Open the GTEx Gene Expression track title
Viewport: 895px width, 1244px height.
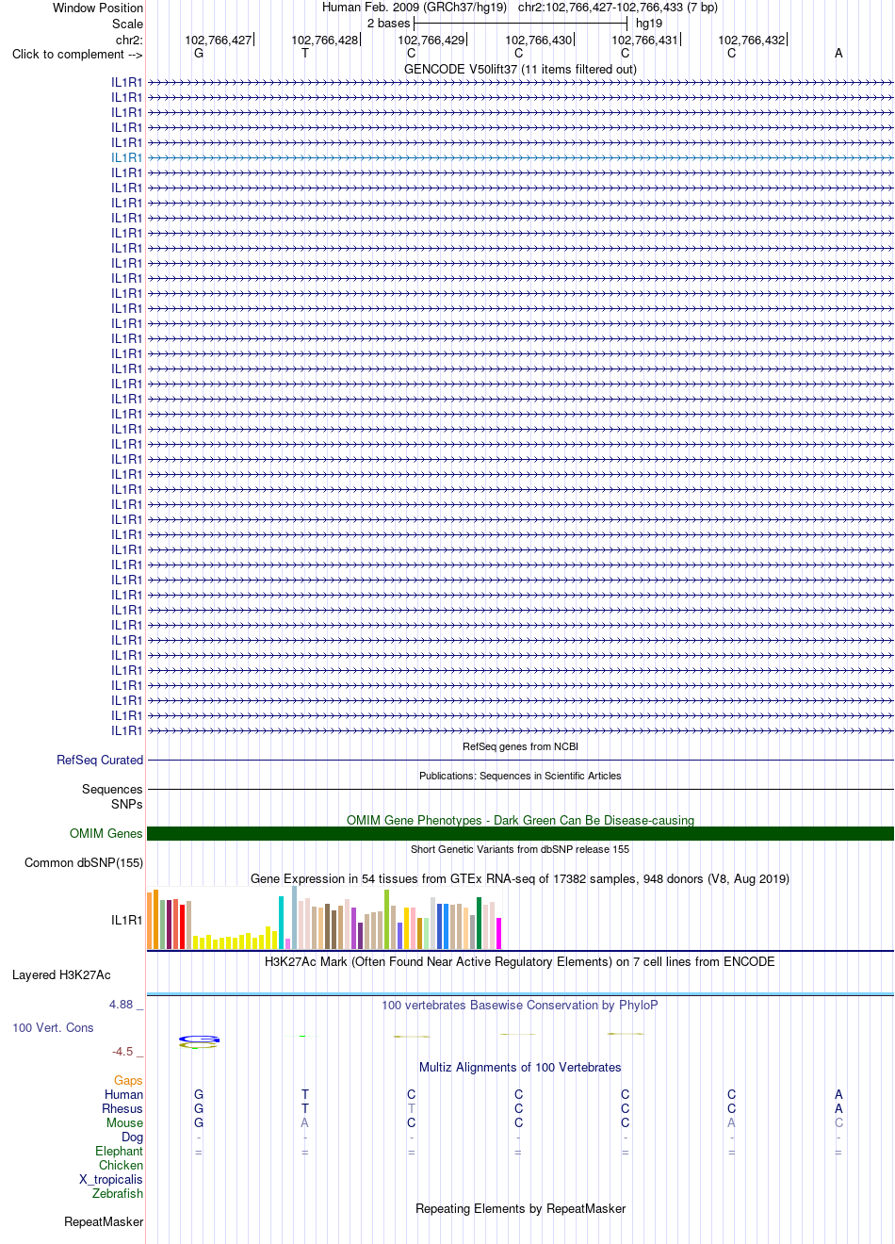[520, 878]
